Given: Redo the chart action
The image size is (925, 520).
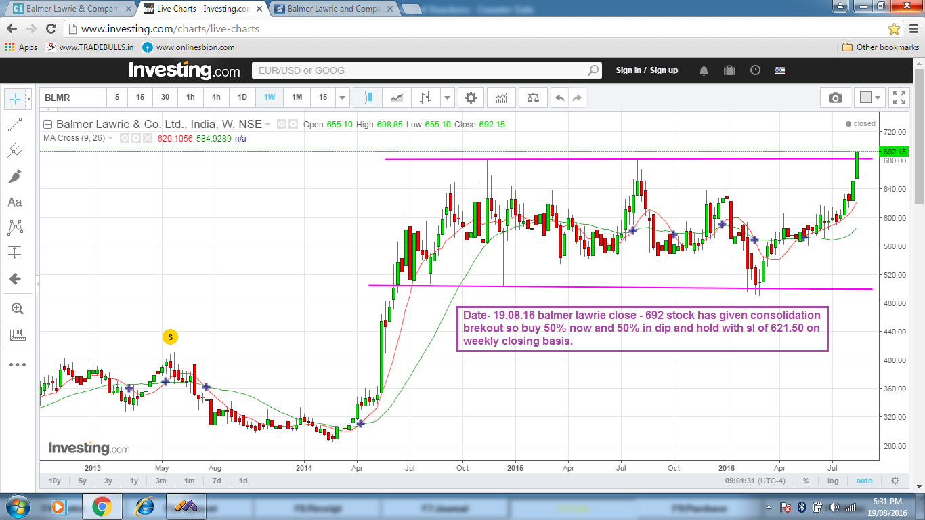Looking at the screenshot, I should click(577, 97).
